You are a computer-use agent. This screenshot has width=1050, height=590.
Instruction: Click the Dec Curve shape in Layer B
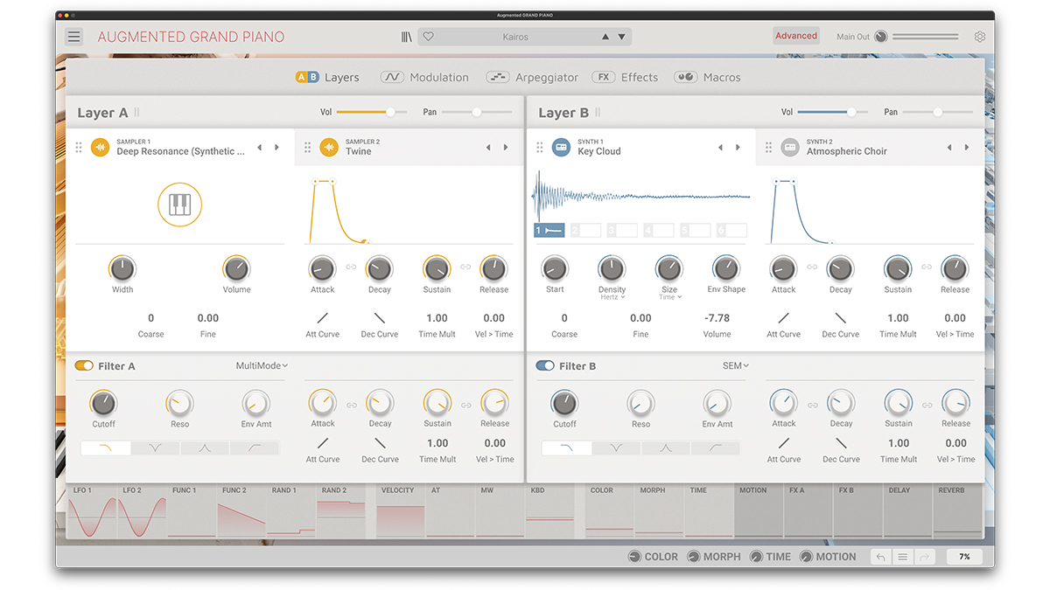point(841,318)
